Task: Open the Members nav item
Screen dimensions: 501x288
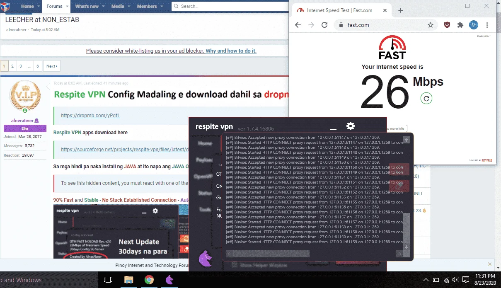Action: click(147, 6)
